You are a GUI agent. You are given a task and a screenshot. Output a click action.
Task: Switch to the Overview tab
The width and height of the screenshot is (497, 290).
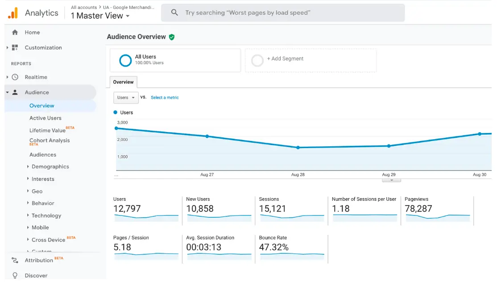click(x=123, y=82)
